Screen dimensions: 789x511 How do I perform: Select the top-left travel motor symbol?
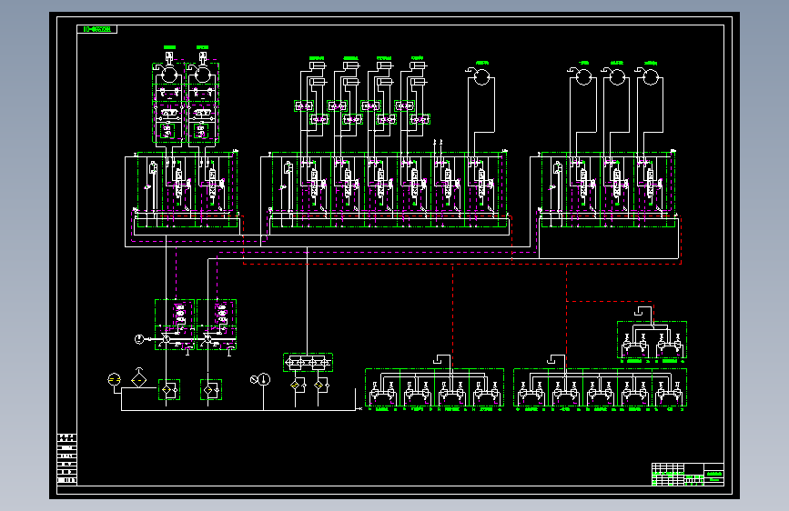coord(168,74)
